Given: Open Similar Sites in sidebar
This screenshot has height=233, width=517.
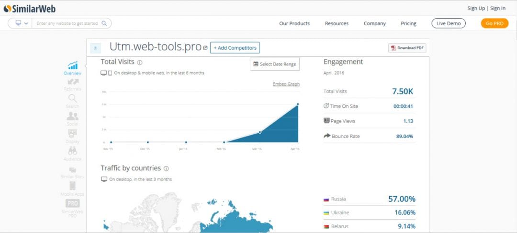Looking at the screenshot, I should click(x=73, y=170).
